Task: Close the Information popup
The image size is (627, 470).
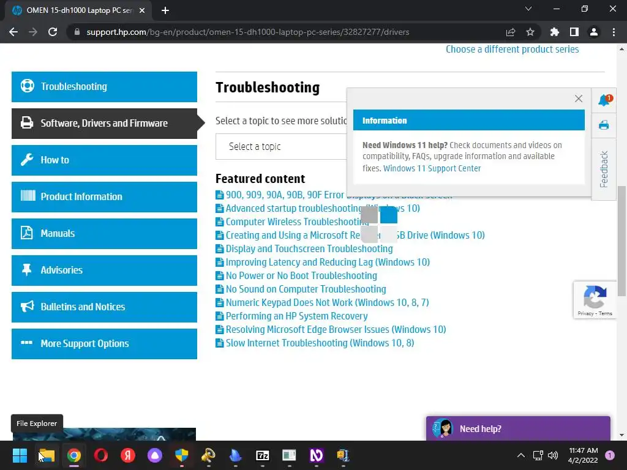Action: (x=578, y=99)
